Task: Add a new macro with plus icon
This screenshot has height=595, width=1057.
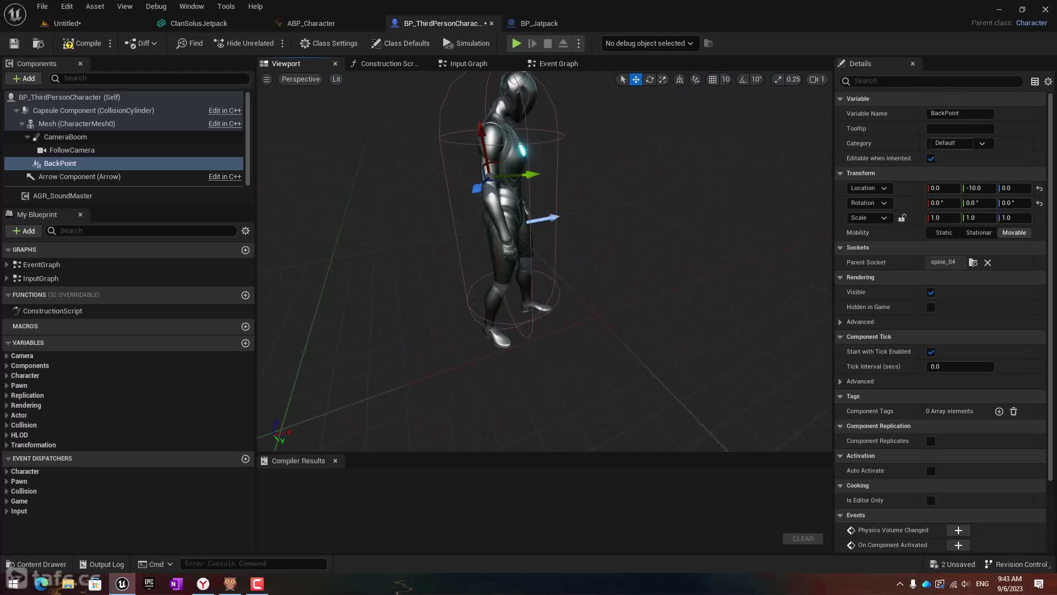Action: pyautogui.click(x=246, y=327)
